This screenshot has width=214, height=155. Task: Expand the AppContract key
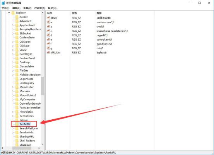point(13,25)
